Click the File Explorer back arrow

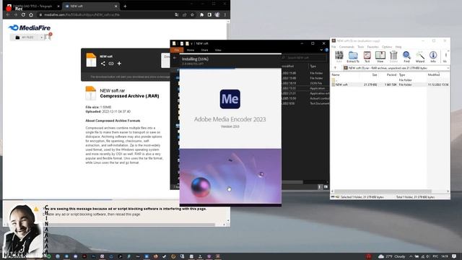pos(175,58)
